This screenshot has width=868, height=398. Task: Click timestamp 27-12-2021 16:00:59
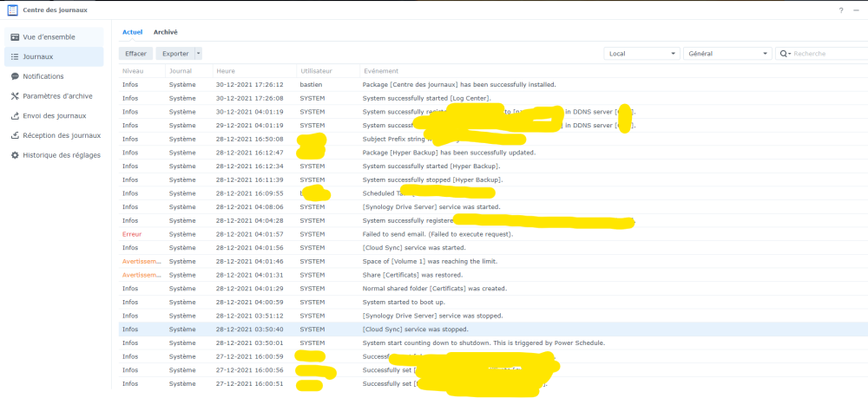tap(250, 356)
